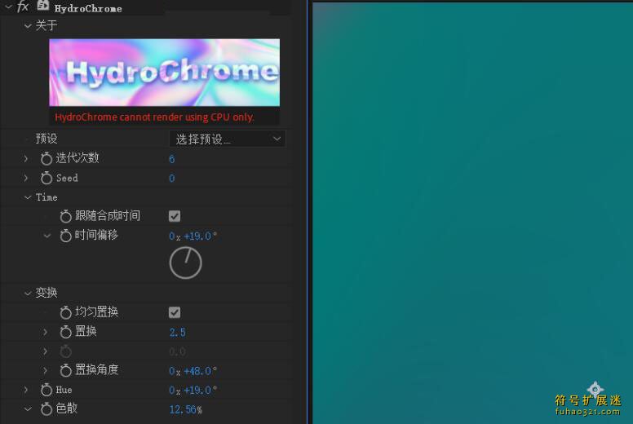
Task: Toggle the 迭代次数 stopwatch
Action: point(46,158)
